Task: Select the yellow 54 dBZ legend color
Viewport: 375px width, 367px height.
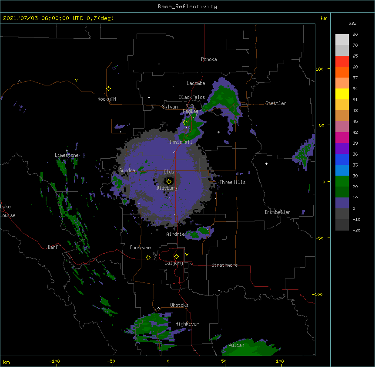Action: pos(342,94)
